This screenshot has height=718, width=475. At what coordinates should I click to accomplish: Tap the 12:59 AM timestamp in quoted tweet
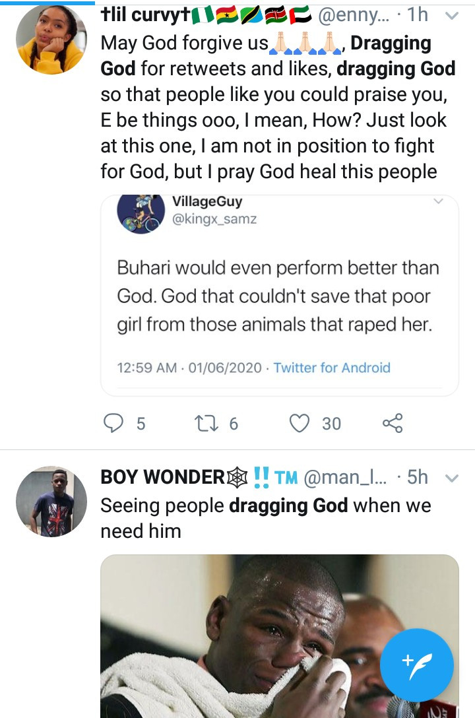[x=146, y=368]
